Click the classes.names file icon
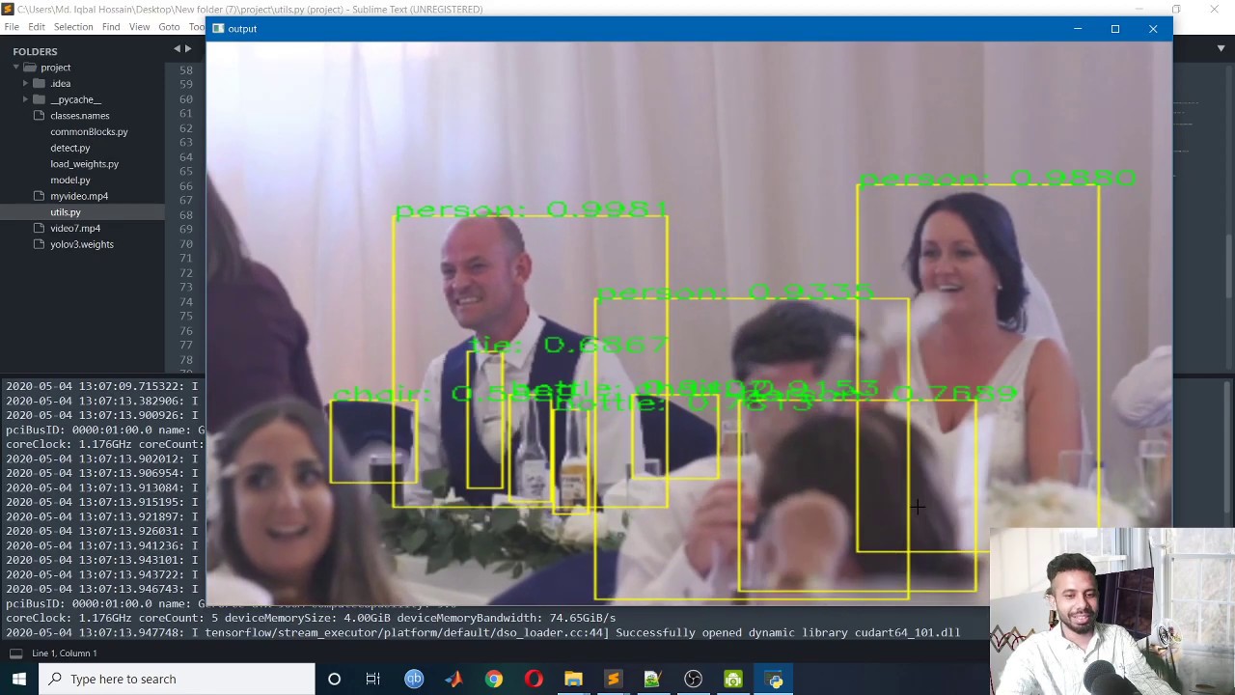 tap(39, 116)
